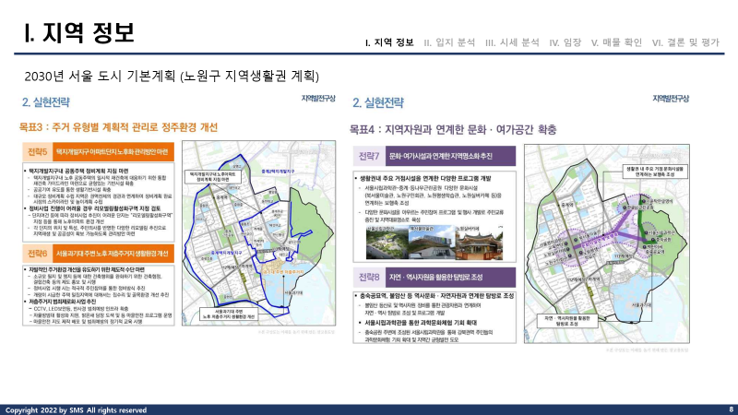Click the 전략8 banner '자연·역사자원을 활용한 탐방로 조성'
The height and width of the screenshot is (415, 738).
(450, 278)
